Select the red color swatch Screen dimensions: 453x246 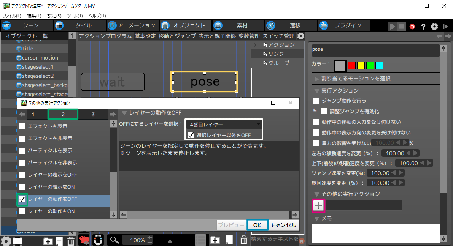tap(351, 66)
